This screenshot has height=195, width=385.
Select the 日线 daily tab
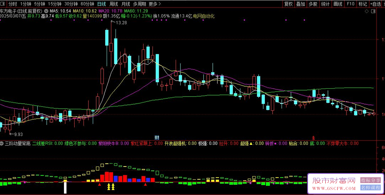pyautogui.click(x=101, y=4)
